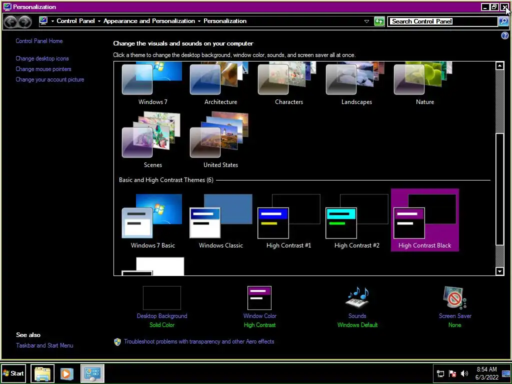Select High Contrast #1 theme

(288, 220)
